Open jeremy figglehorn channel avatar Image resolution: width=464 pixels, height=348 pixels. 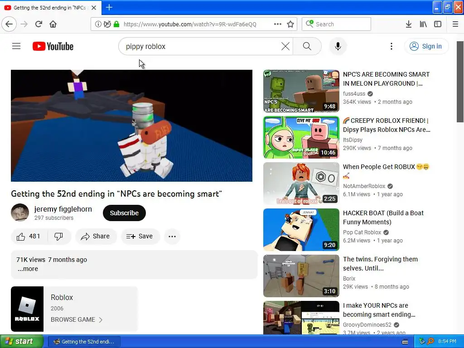coord(20,212)
